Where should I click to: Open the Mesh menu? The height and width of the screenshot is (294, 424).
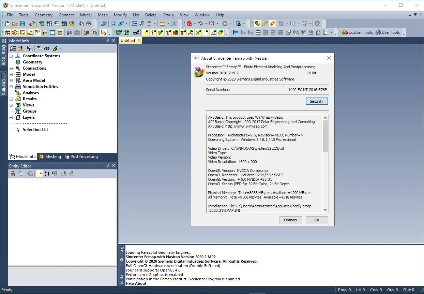click(x=103, y=15)
